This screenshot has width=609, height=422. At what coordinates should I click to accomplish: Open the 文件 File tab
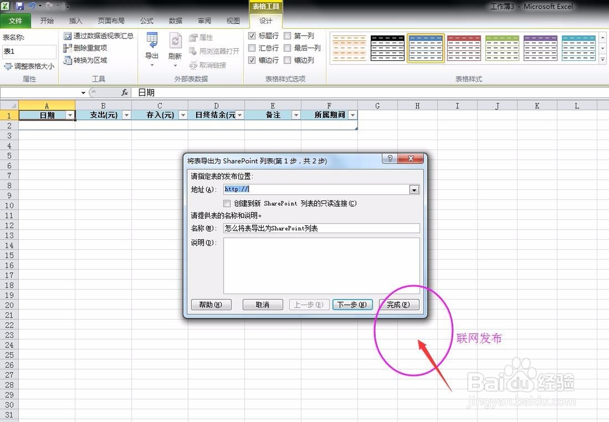click(16, 21)
